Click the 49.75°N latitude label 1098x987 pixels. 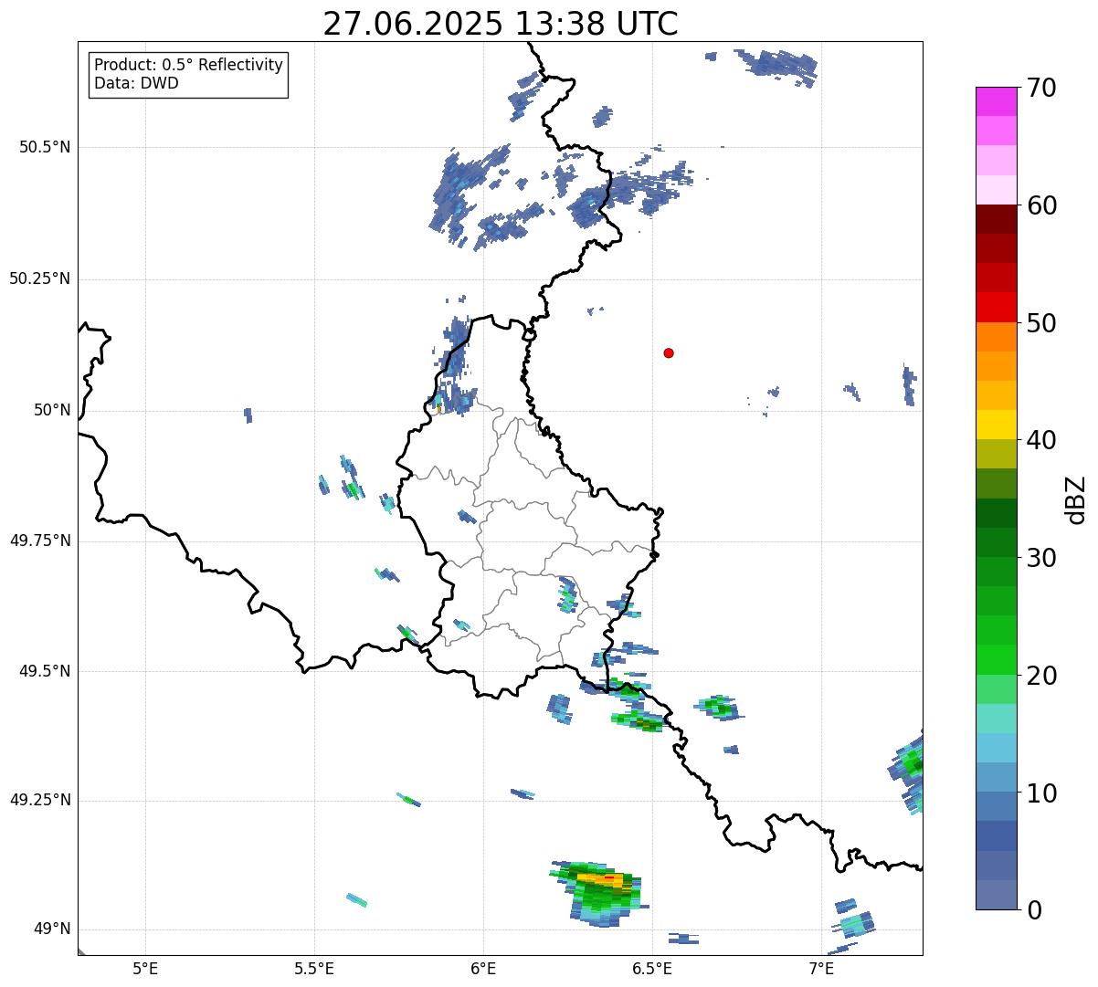coord(40,541)
